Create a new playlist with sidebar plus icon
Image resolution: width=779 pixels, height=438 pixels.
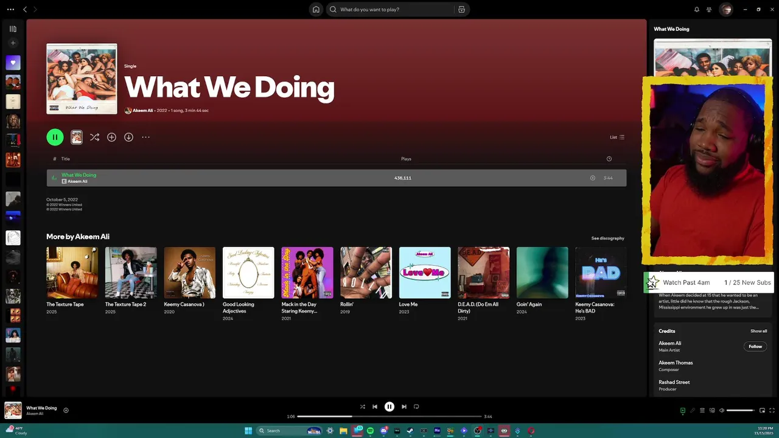[13, 43]
